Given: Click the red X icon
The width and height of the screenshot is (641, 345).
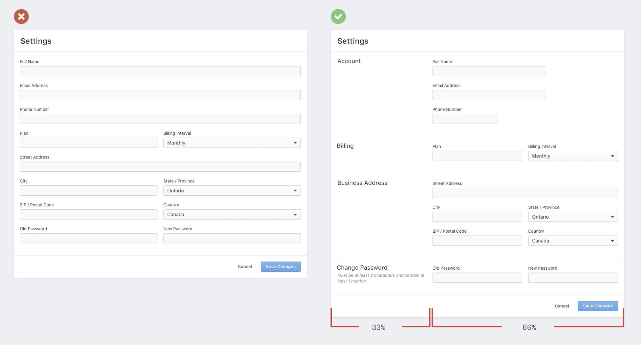Looking at the screenshot, I should (21, 17).
